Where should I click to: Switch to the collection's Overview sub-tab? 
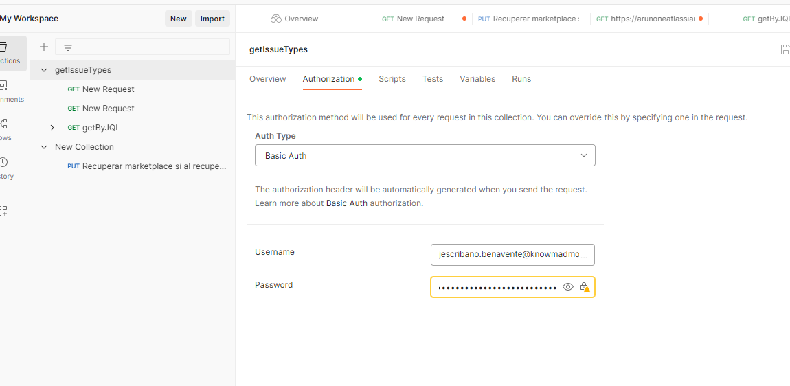[267, 79]
